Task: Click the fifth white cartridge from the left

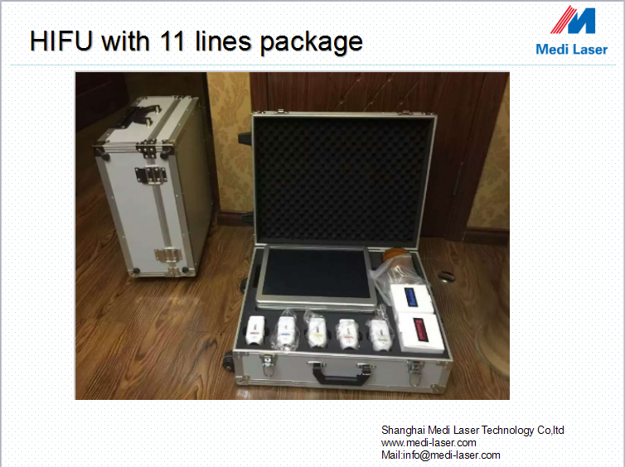Action: pyautogui.click(x=380, y=335)
